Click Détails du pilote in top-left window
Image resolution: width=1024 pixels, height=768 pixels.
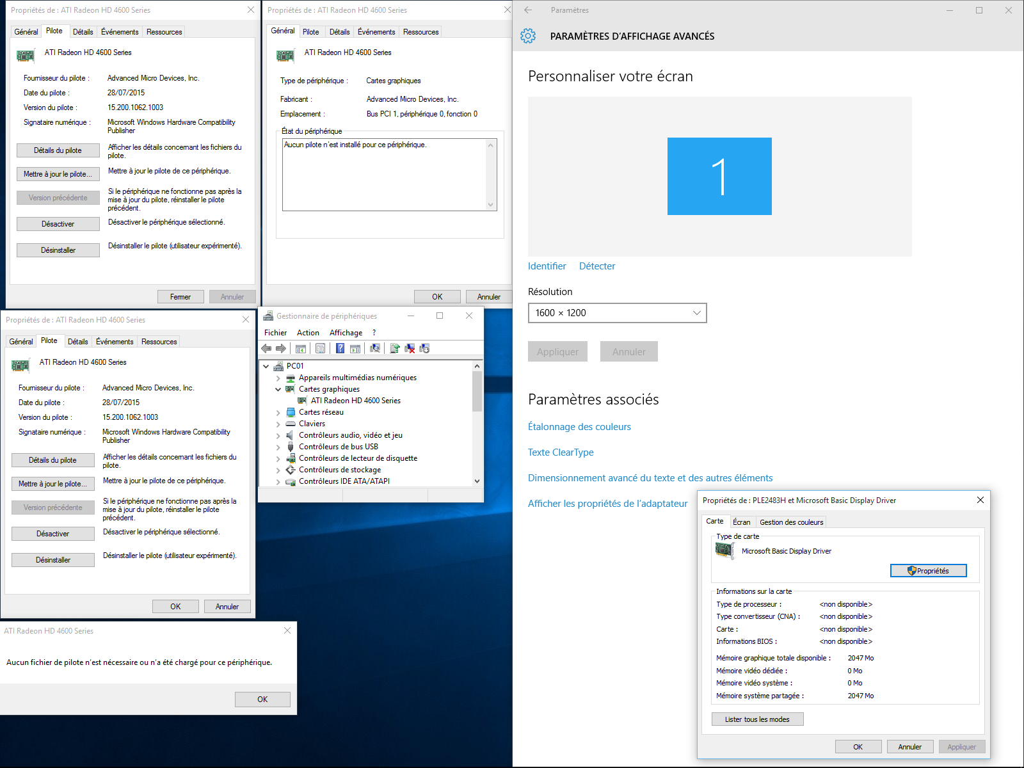click(x=58, y=150)
